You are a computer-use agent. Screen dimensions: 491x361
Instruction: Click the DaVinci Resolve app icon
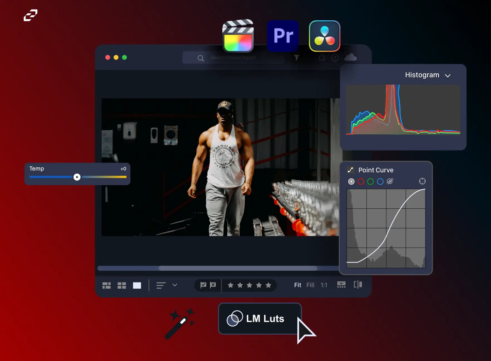pyautogui.click(x=325, y=36)
